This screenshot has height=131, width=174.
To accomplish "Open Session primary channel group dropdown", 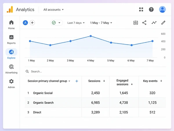I will coord(49,81).
